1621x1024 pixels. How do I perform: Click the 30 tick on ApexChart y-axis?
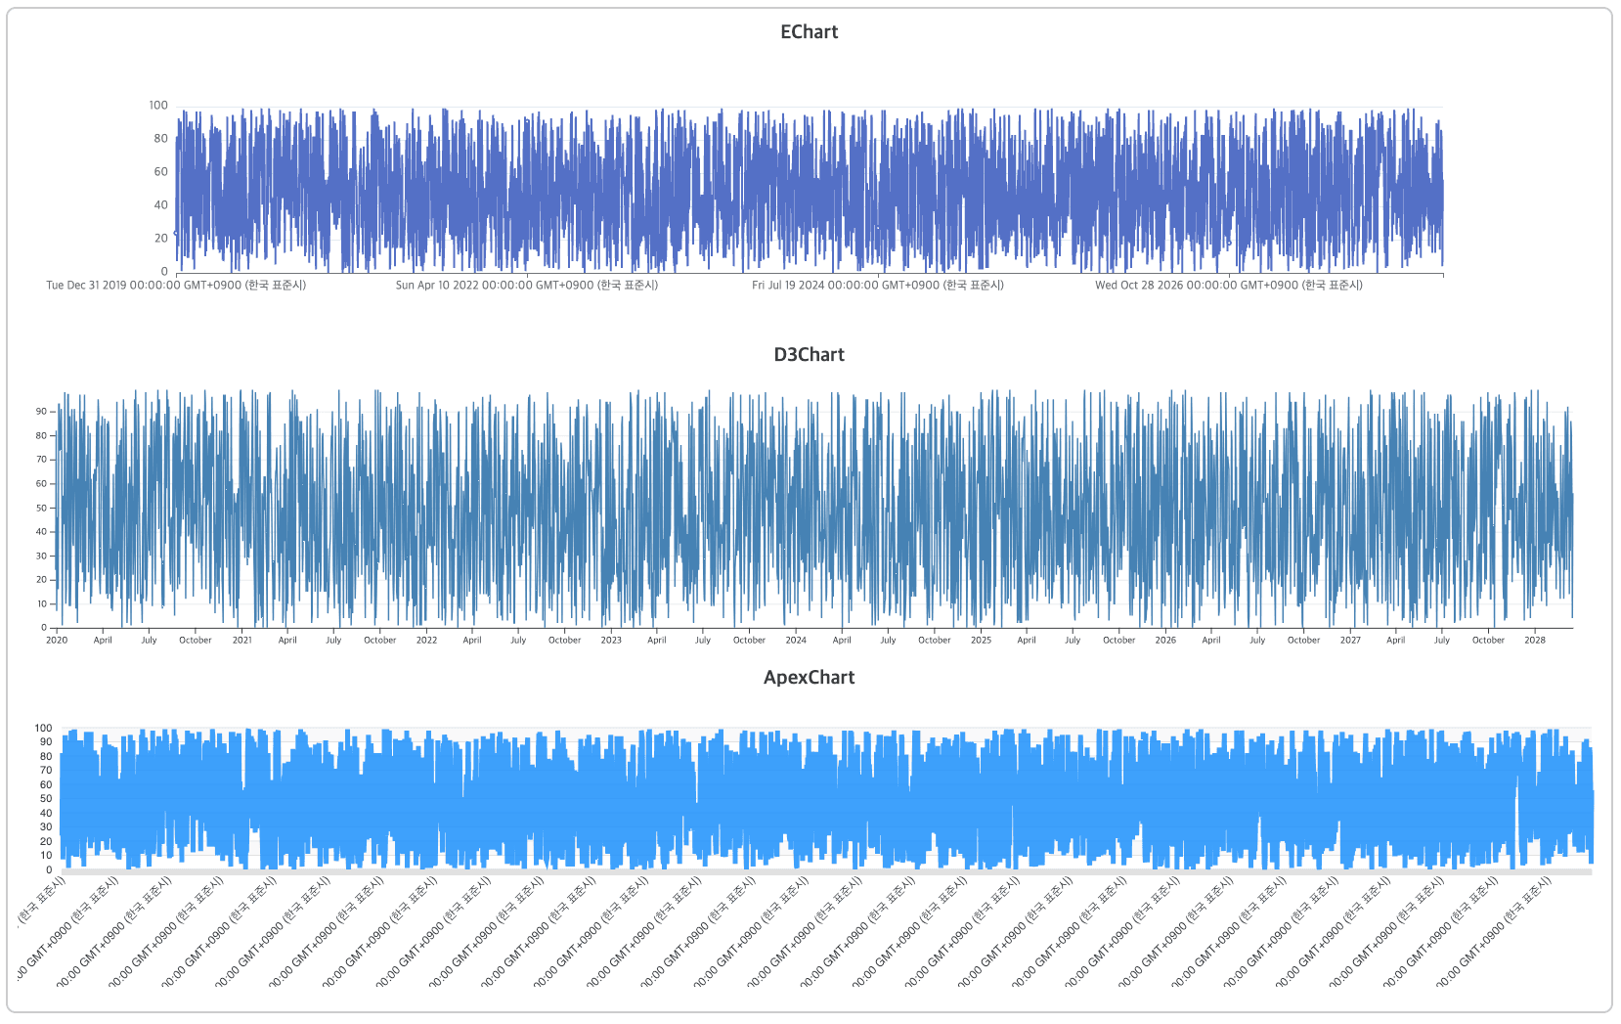click(46, 827)
